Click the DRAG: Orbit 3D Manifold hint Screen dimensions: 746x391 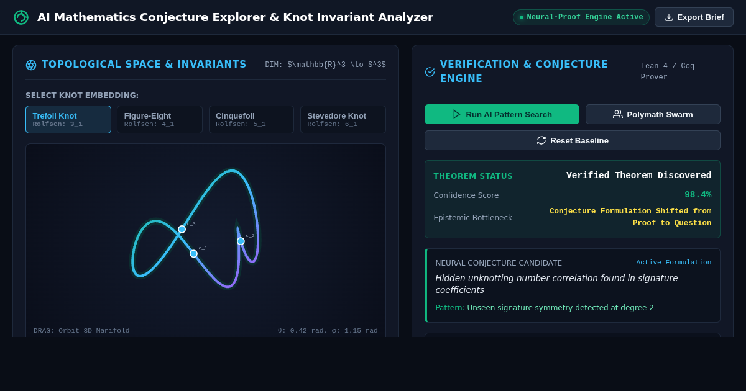click(81, 330)
